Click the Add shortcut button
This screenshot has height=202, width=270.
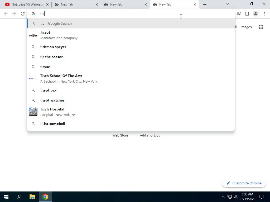pos(150,135)
